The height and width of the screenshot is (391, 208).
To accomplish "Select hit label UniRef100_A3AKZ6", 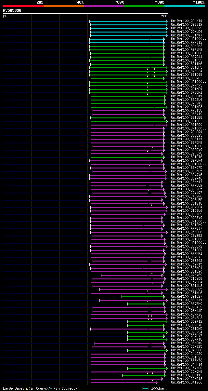I will pyautogui.click(x=187, y=314).
